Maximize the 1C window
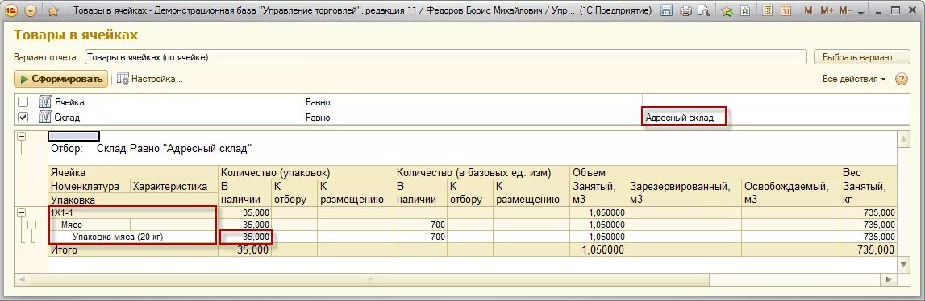 click(895, 10)
